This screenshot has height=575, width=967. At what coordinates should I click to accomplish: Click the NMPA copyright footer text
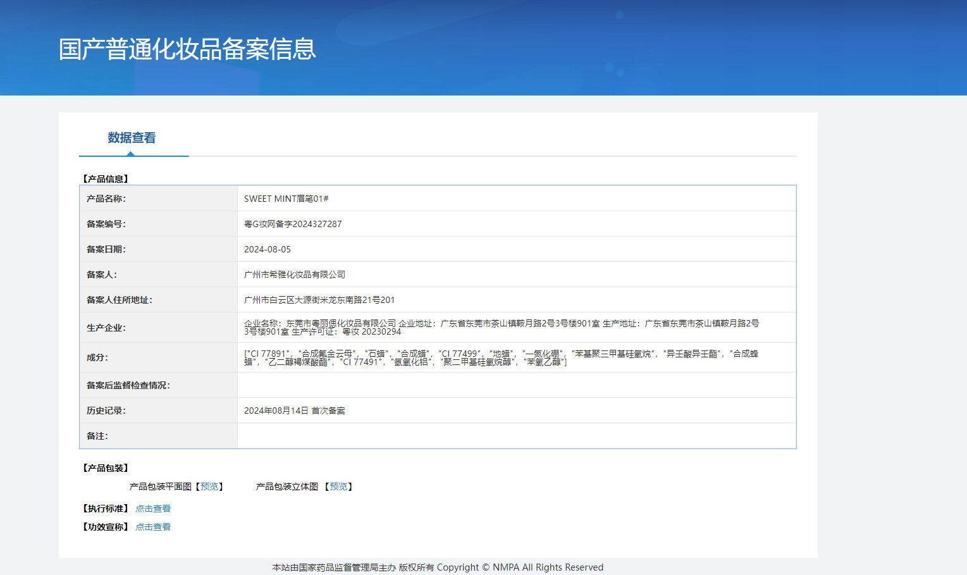point(438,567)
